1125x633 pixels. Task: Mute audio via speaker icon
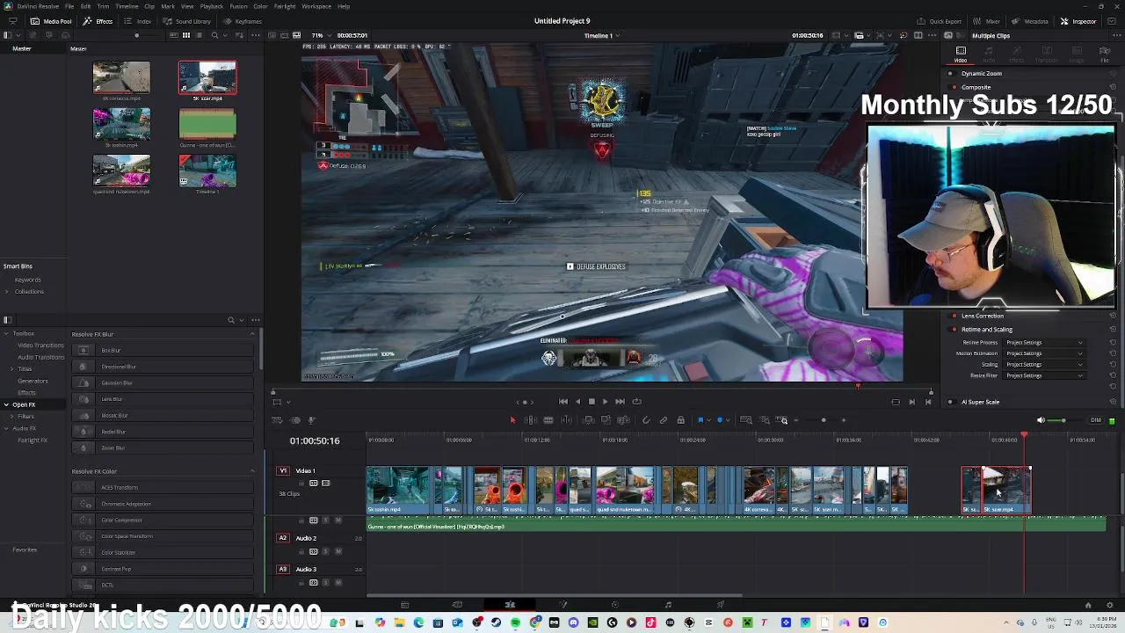click(x=1041, y=420)
